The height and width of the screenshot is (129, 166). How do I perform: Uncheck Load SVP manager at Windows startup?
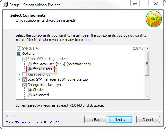[x=24, y=79]
